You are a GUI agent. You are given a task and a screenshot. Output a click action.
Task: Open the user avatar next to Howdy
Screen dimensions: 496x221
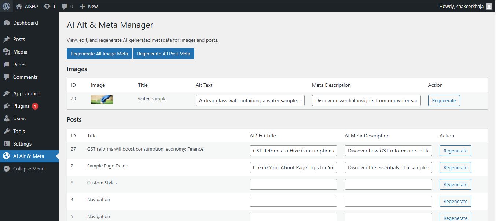coord(489,6)
